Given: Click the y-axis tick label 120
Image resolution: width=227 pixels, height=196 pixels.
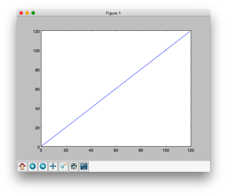Looking at the screenshot, I should pos(36,31).
